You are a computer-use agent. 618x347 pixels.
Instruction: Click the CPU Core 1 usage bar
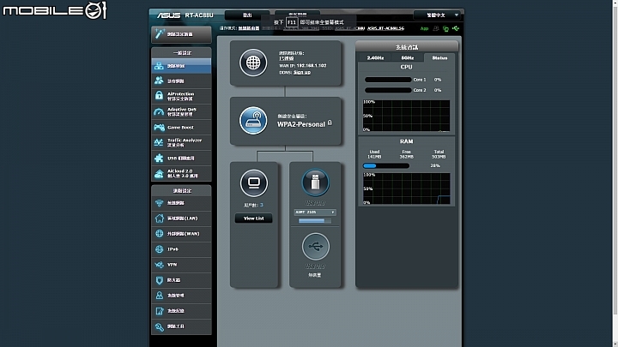tap(388, 80)
